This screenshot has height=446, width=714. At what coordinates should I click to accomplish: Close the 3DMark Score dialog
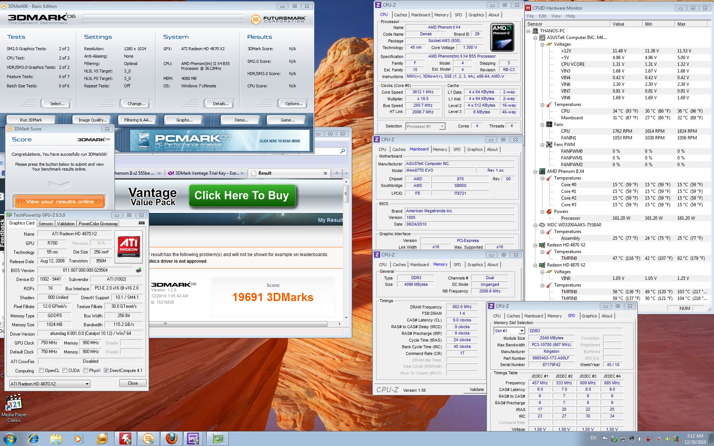tap(107, 129)
